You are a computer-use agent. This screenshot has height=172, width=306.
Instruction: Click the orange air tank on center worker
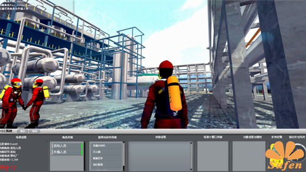tap(174, 93)
